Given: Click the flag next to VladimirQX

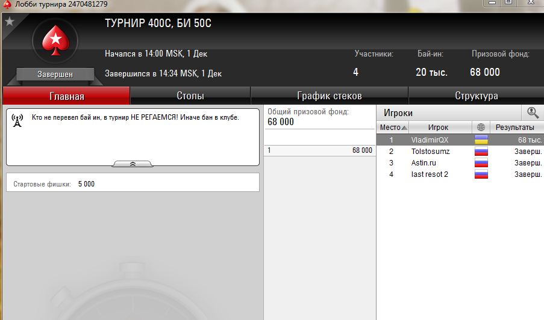Looking at the screenshot, I should 481,140.
